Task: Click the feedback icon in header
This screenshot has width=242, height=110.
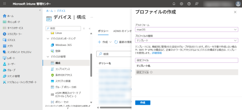Action: tap(196, 4)
